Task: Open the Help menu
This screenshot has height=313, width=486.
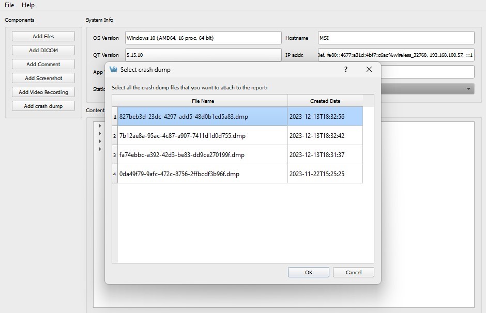Action: point(28,5)
